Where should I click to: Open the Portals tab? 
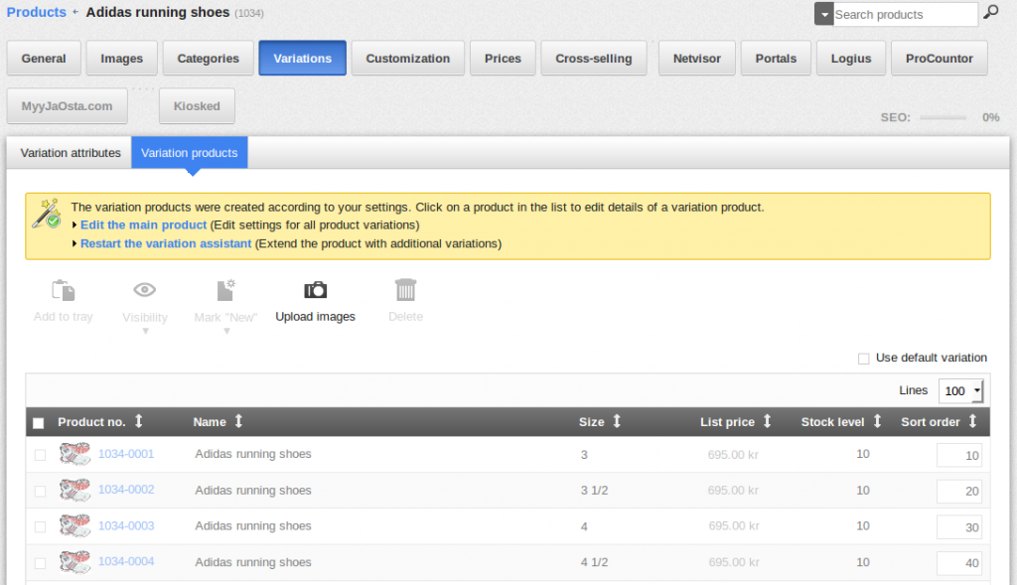tap(776, 59)
